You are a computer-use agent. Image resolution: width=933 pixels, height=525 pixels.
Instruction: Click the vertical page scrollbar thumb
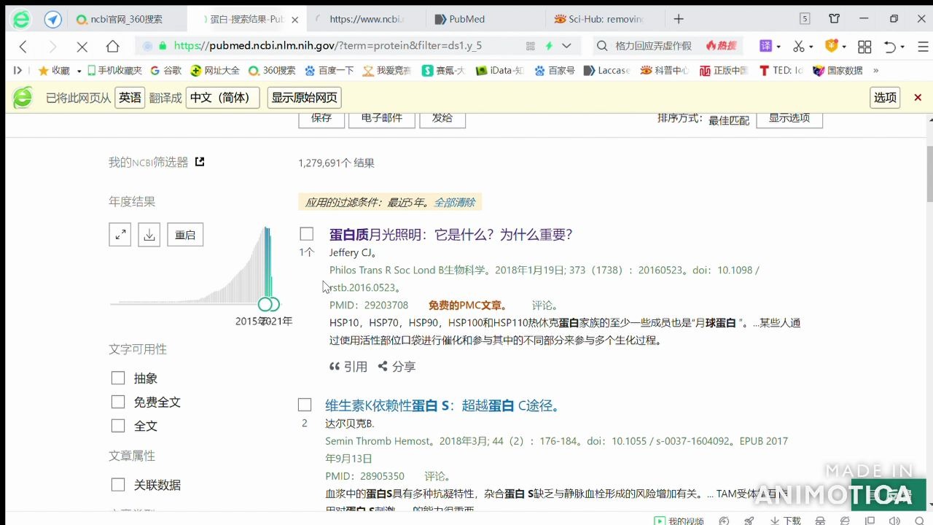pos(929,174)
